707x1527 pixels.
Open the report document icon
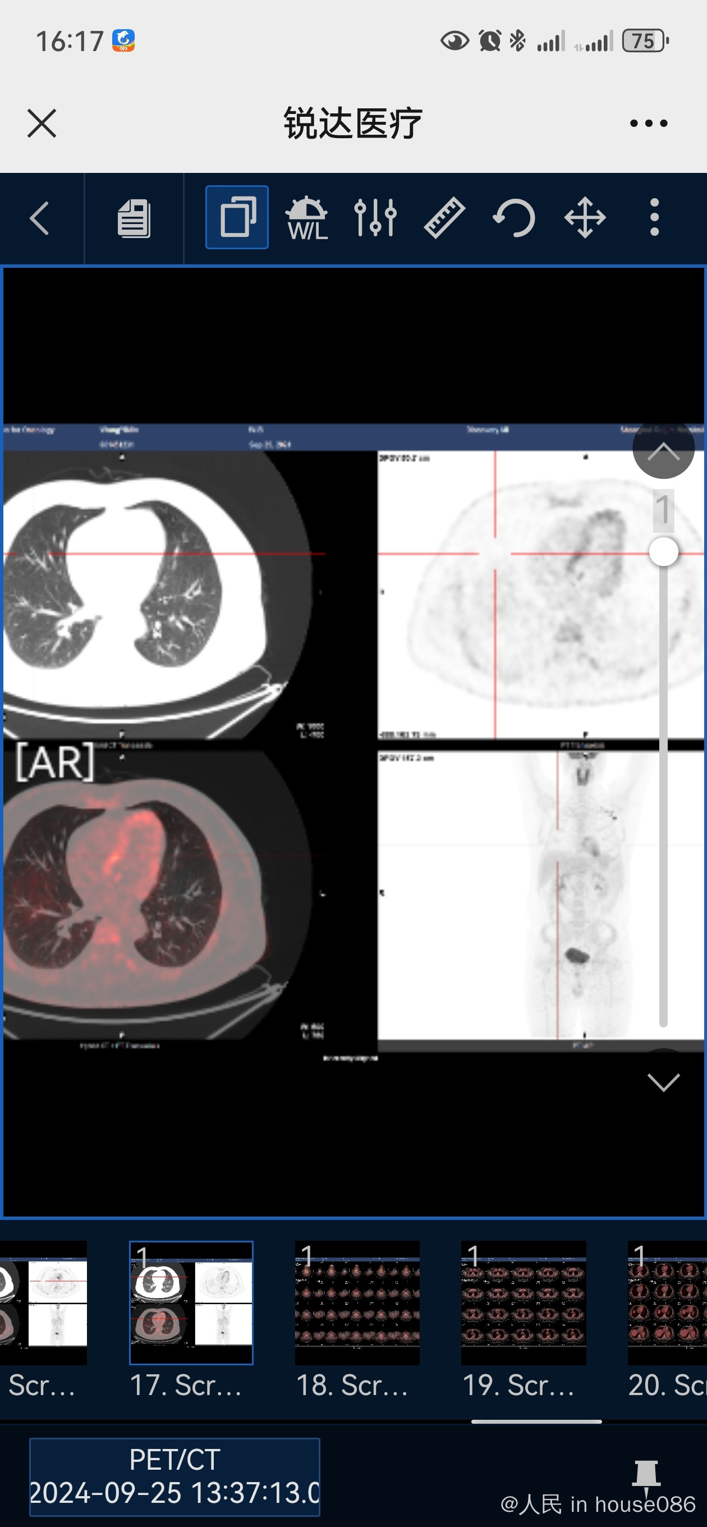(134, 218)
